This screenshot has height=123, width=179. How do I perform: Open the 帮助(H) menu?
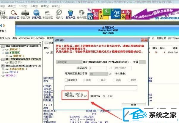click(56, 6)
